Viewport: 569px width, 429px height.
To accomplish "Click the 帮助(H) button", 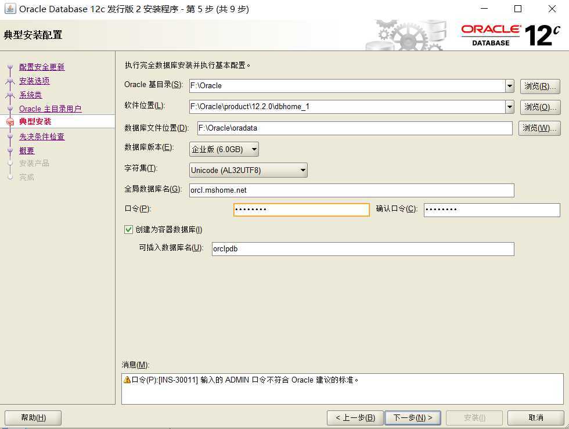I will point(33,418).
